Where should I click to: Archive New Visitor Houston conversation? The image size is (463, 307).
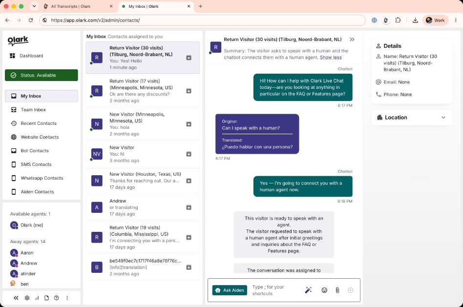tap(189, 181)
